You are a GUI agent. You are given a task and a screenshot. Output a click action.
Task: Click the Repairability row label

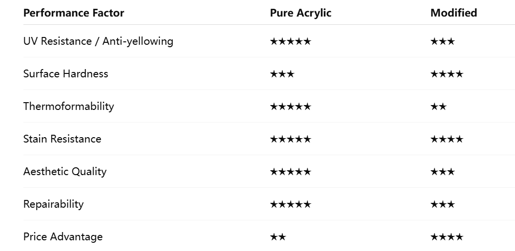[54, 204]
